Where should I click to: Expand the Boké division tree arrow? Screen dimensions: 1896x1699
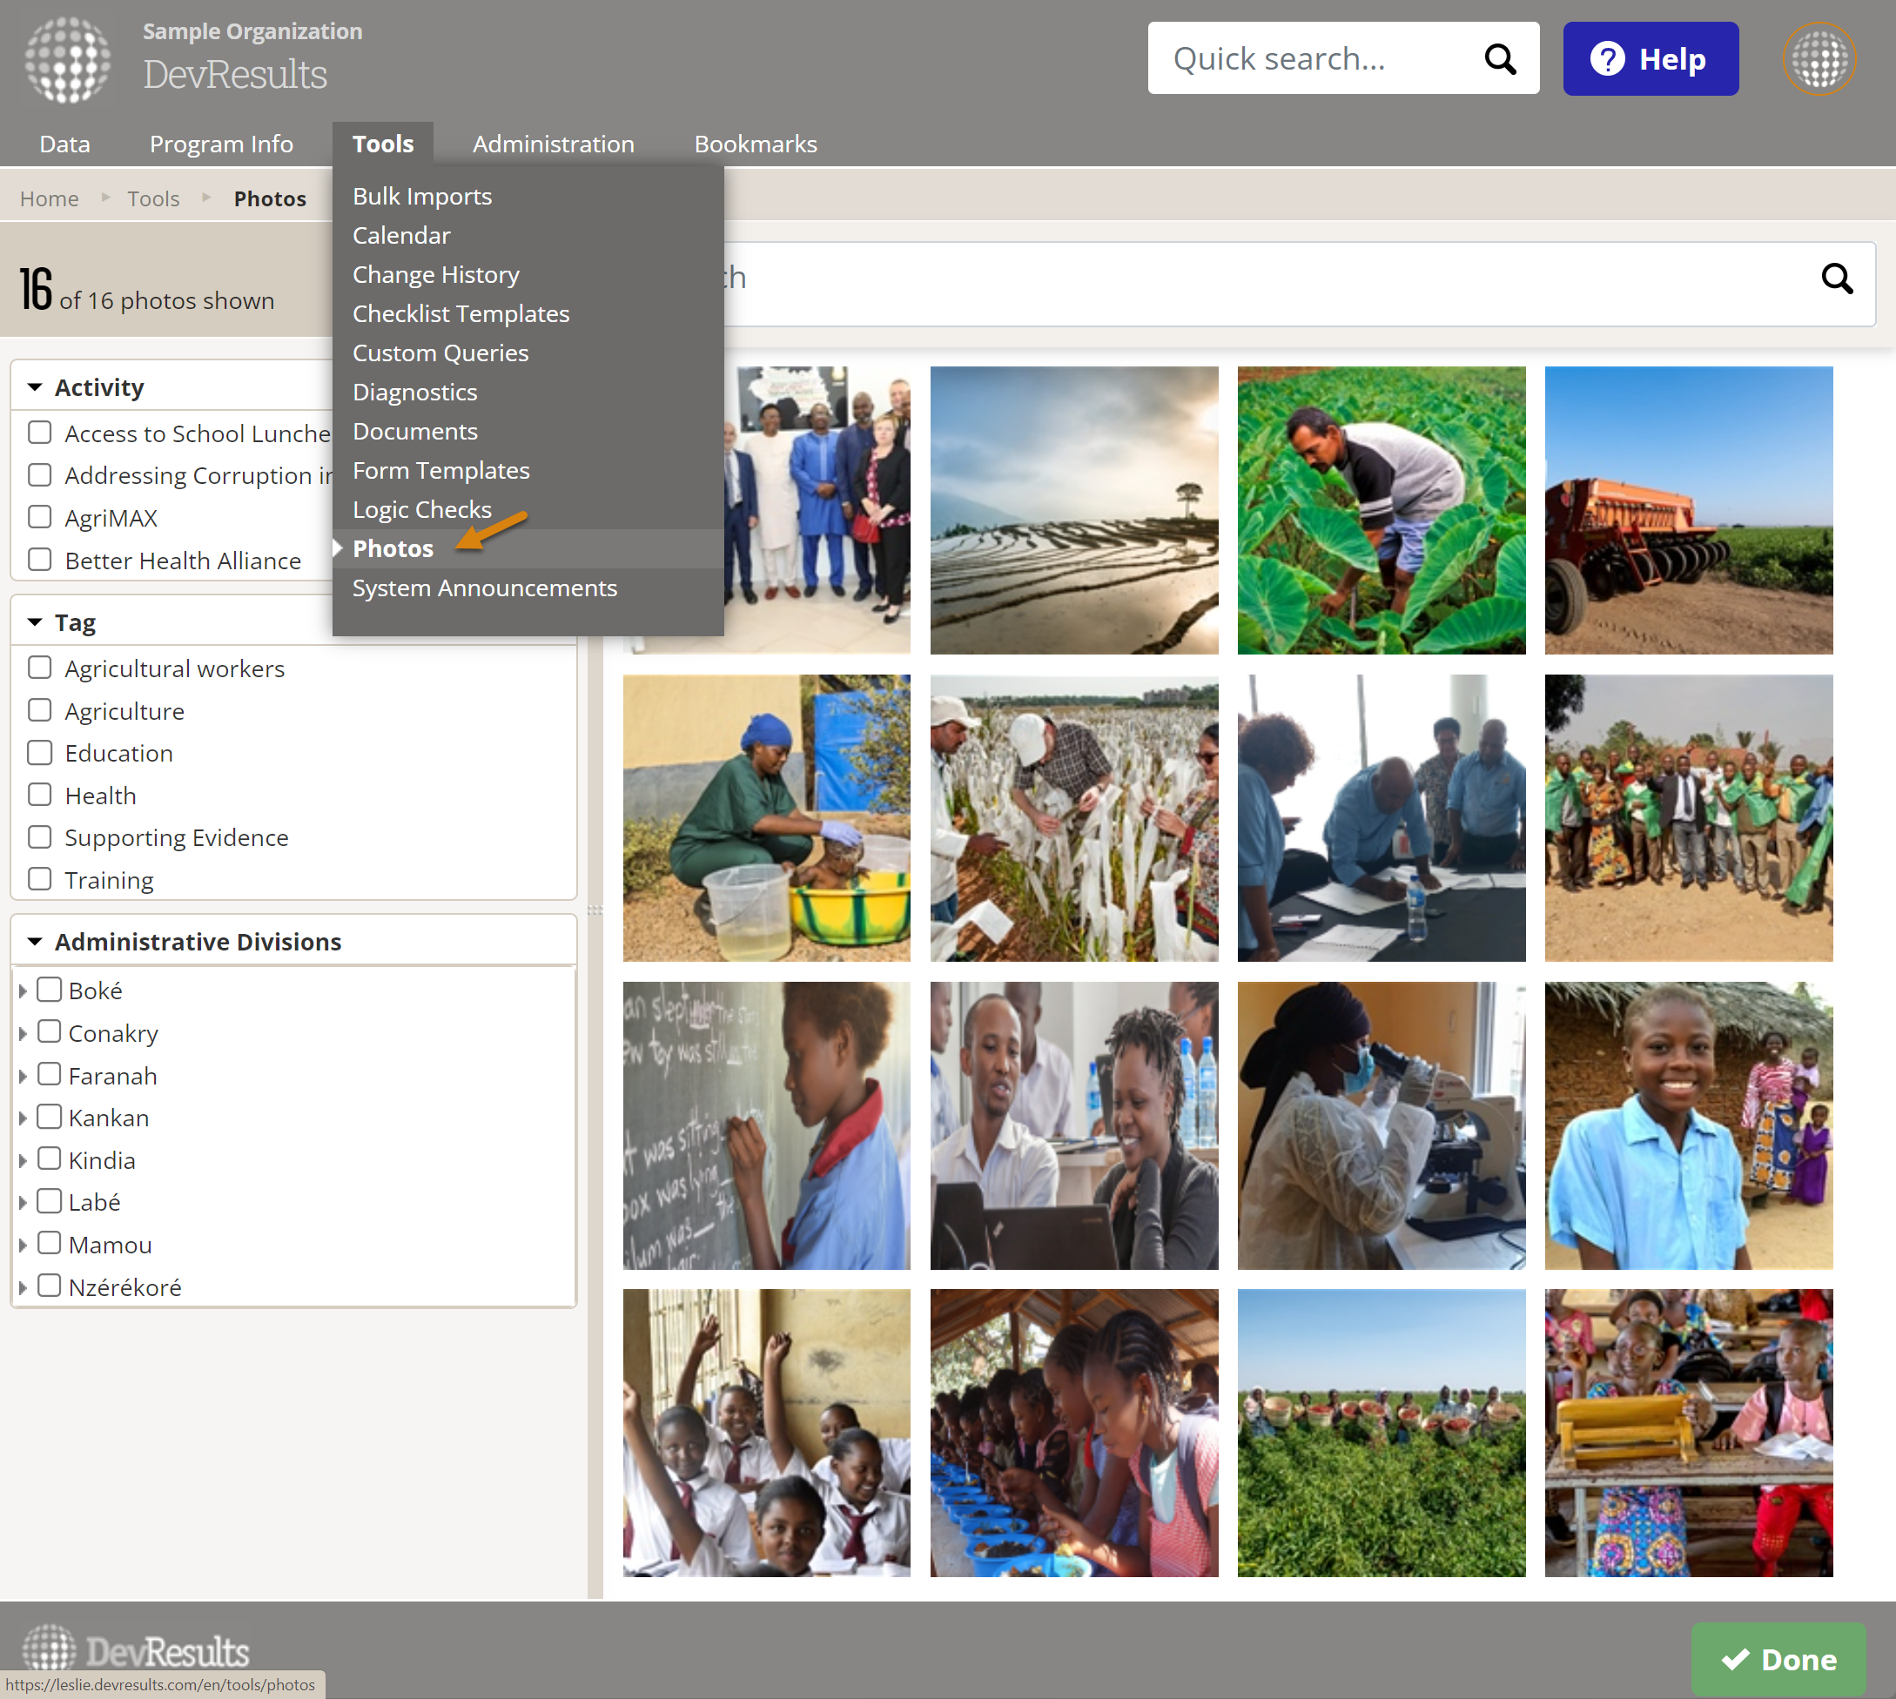(x=23, y=991)
